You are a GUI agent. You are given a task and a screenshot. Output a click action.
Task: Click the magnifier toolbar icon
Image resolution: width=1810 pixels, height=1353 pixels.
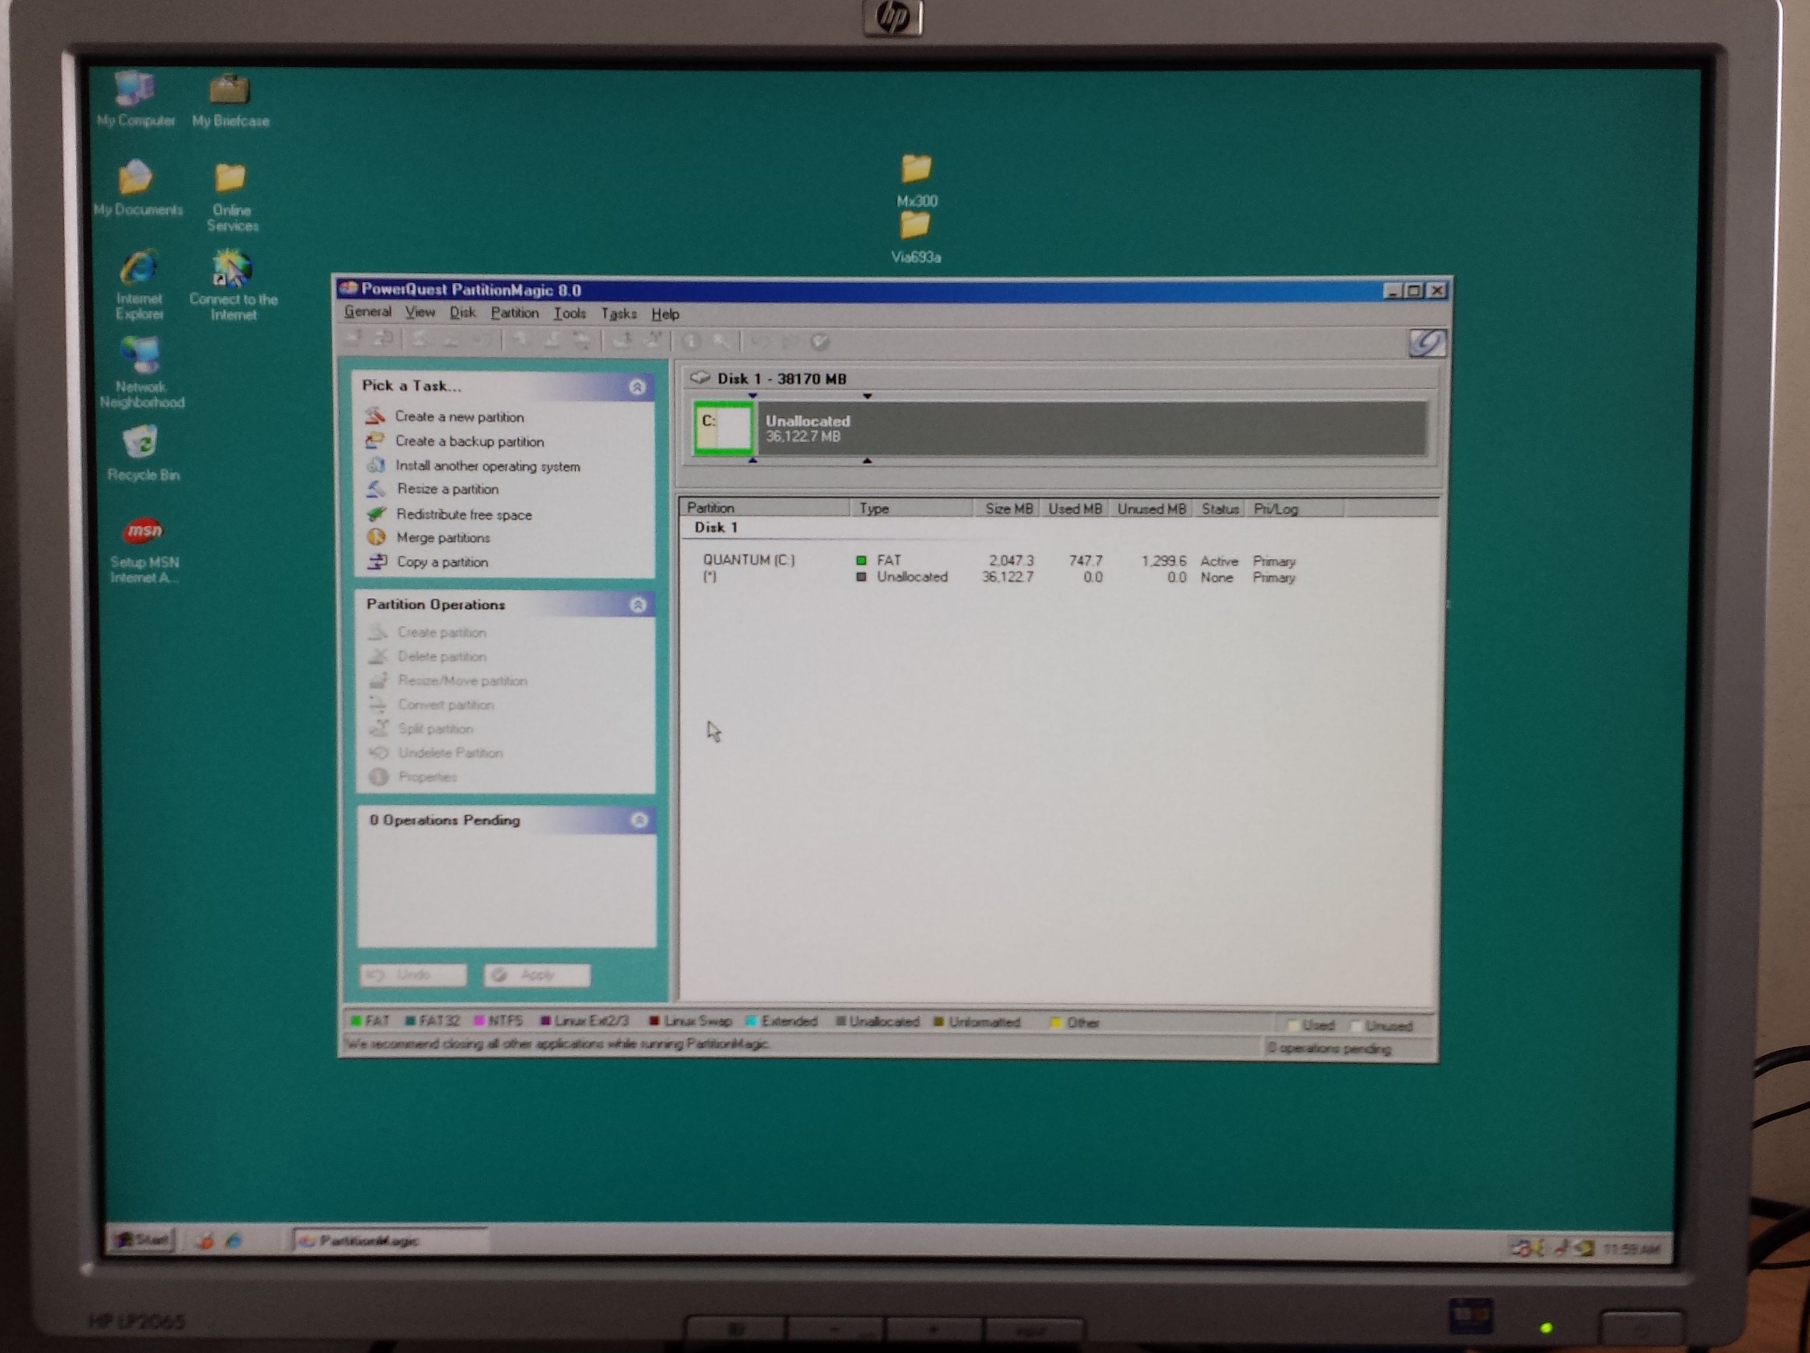click(x=720, y=341)
